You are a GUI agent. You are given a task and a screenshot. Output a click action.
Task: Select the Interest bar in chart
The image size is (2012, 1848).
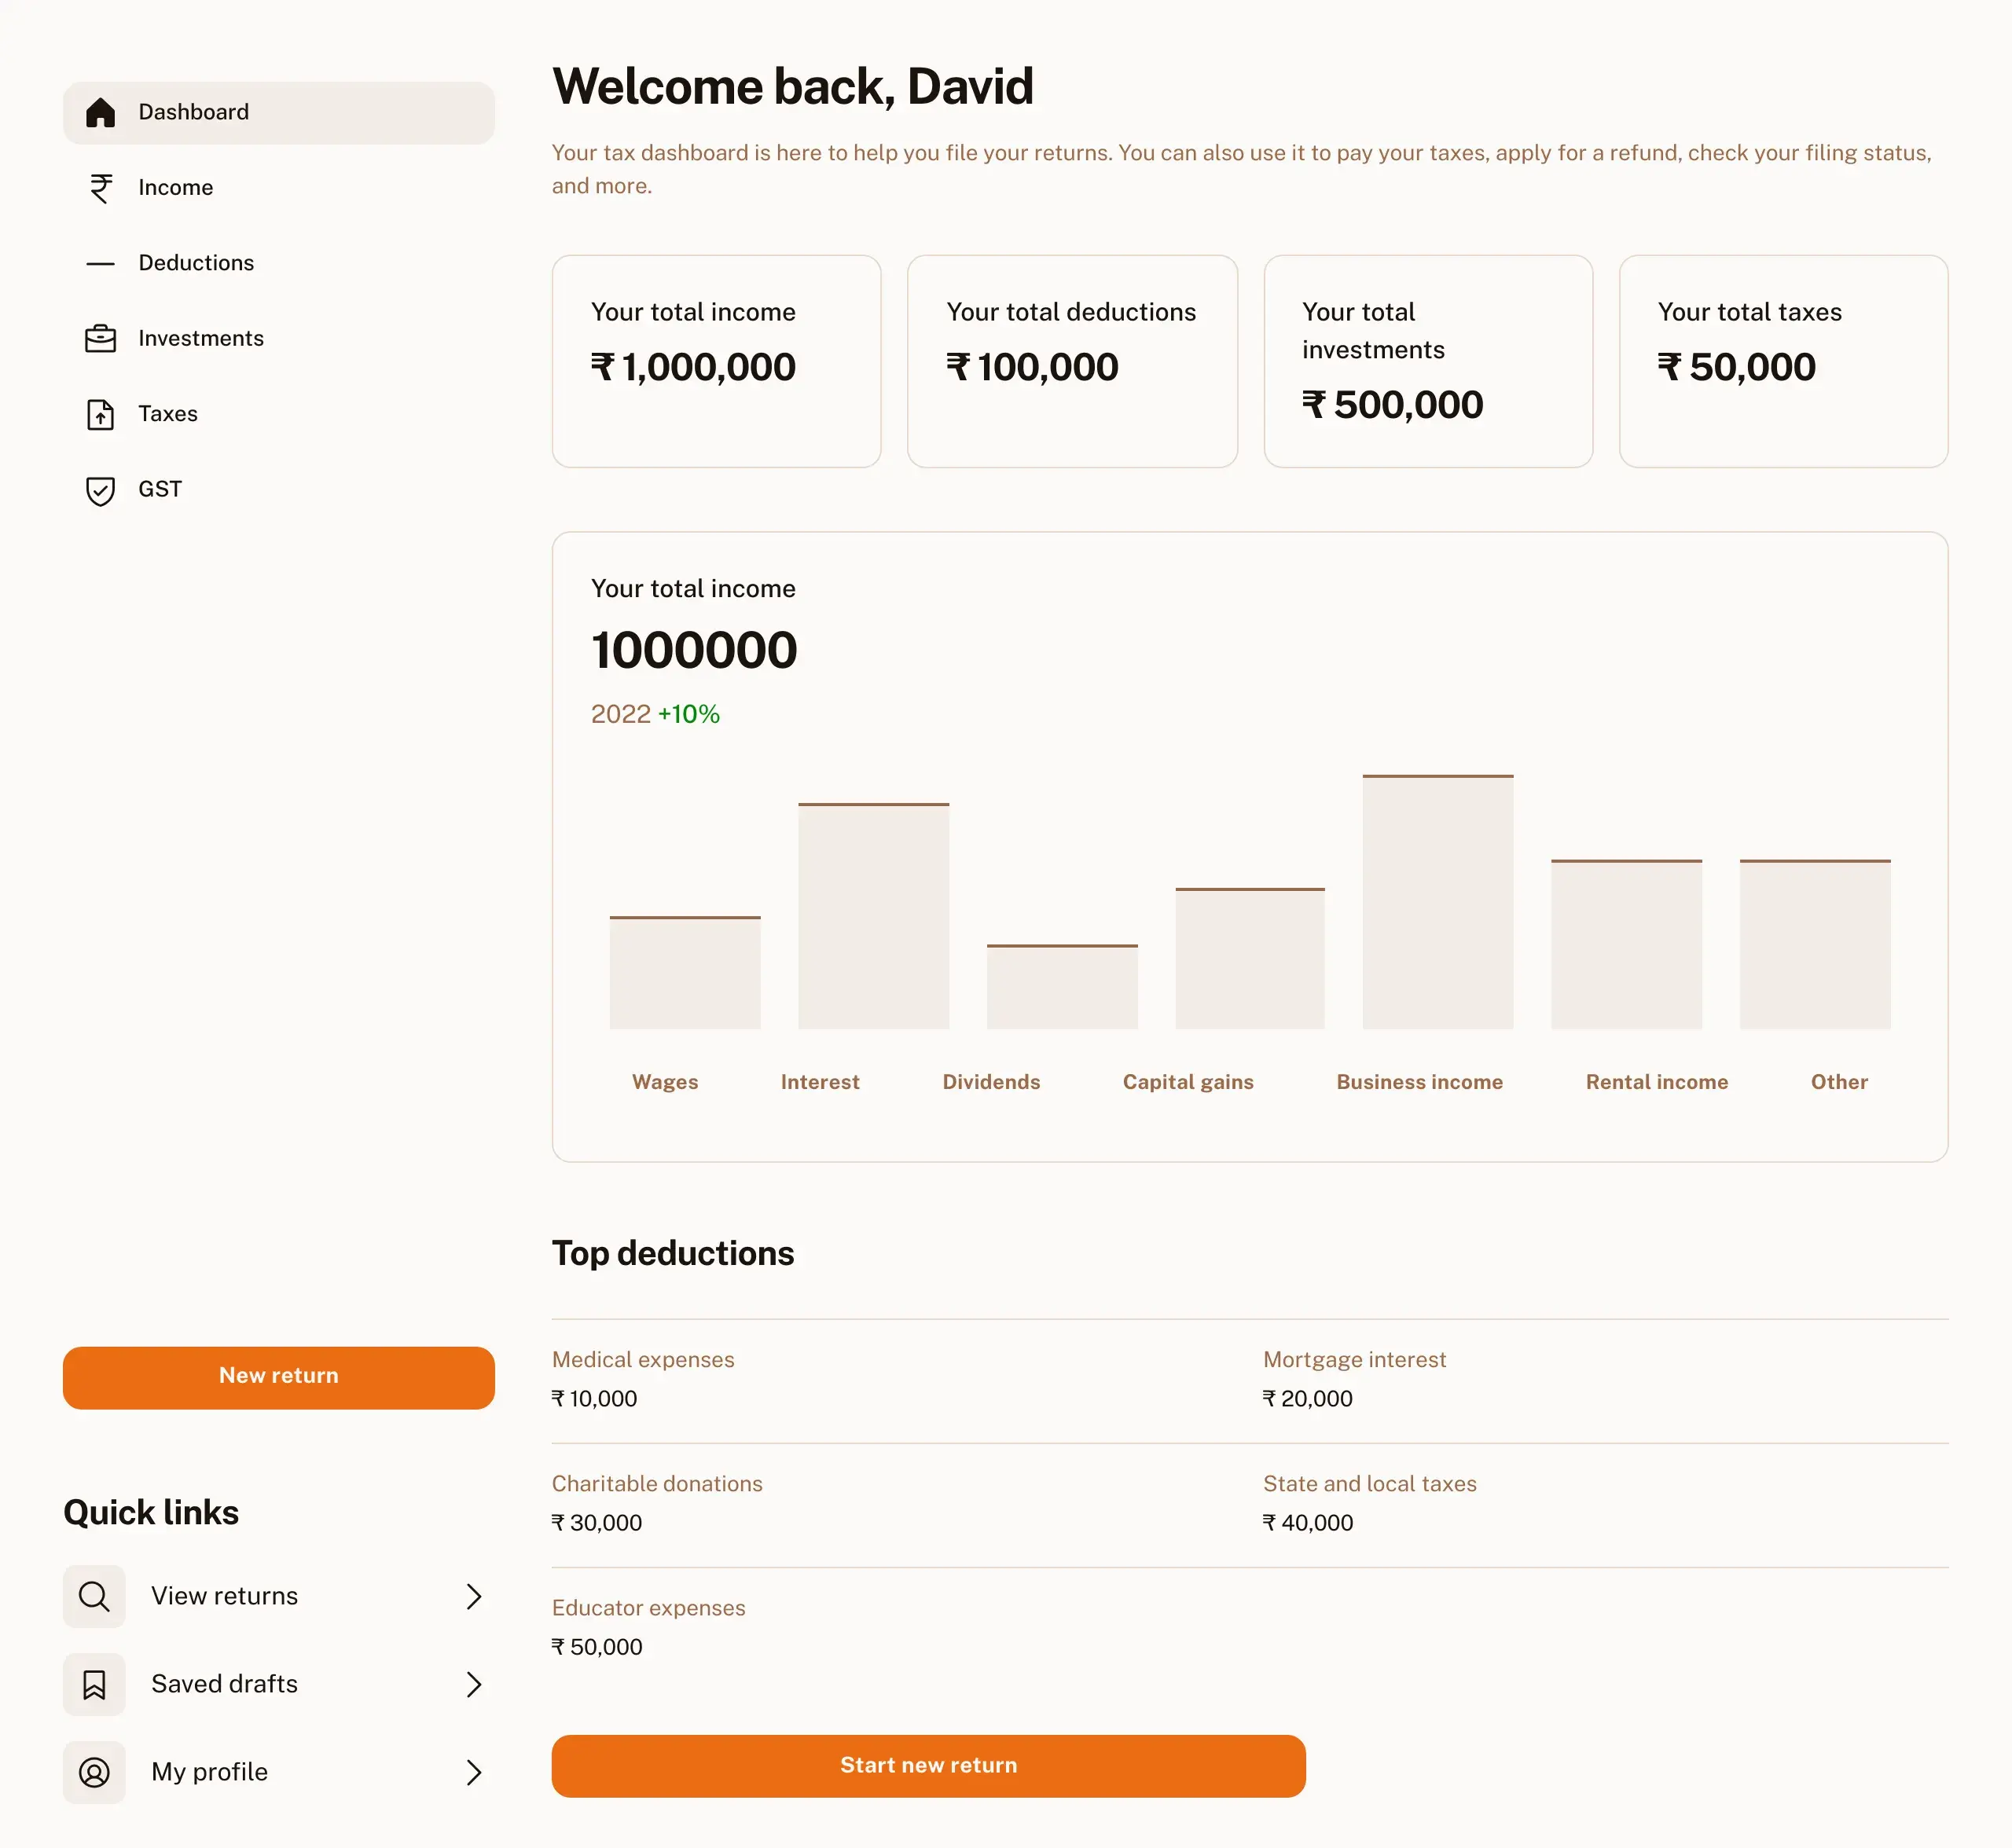click(x=872, y=916)
